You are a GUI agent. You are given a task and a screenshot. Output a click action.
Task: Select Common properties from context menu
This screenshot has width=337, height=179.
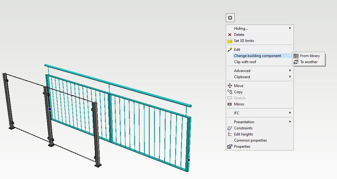(x=250, y=140)
